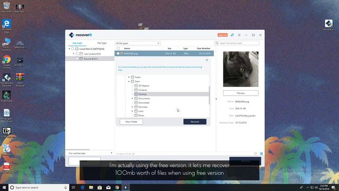Select the Favorites folder

pyautogui.click(x=142, y=107)
